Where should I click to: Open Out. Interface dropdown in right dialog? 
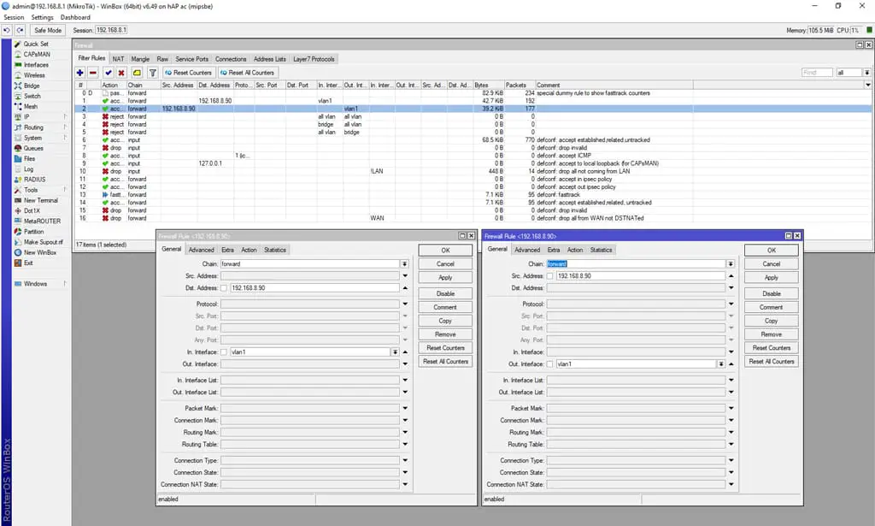coord(721,364)
